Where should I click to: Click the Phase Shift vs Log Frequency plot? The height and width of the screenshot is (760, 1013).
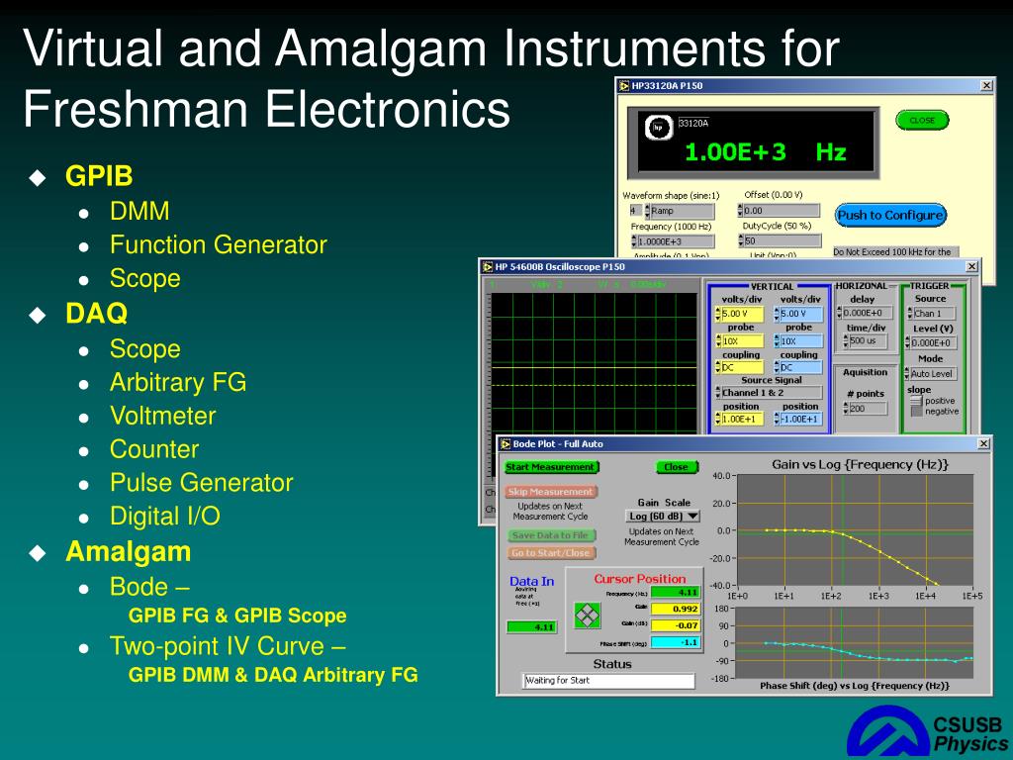click(855, 643)
